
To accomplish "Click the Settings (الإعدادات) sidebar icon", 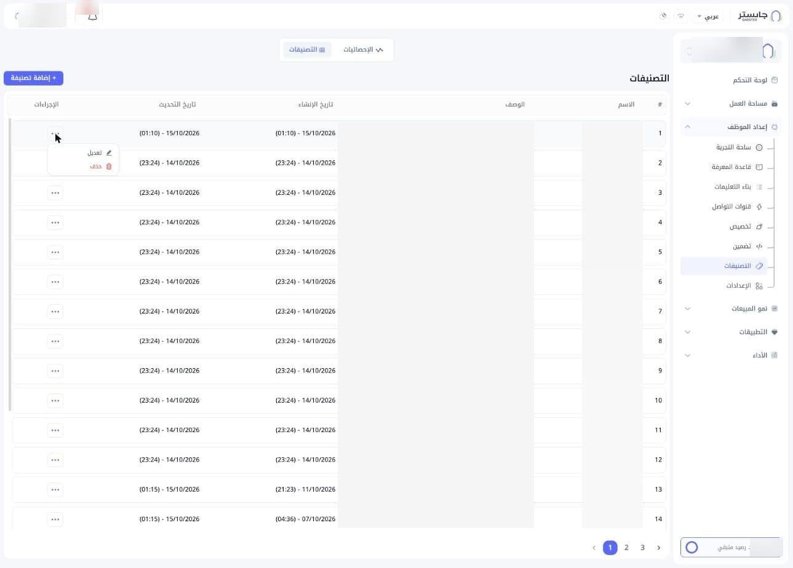I will pos(759,286).
